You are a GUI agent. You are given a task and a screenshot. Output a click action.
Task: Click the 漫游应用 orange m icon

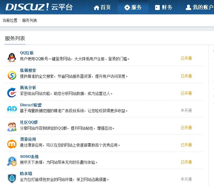pyautogui.click(x=12, y=144)
